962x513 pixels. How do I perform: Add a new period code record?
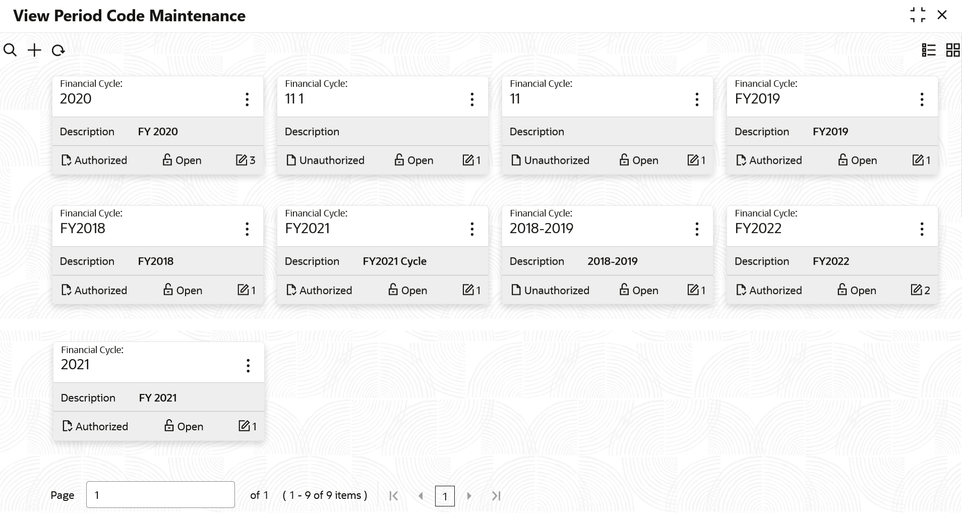pyautogui.click(x=34, y=50)
